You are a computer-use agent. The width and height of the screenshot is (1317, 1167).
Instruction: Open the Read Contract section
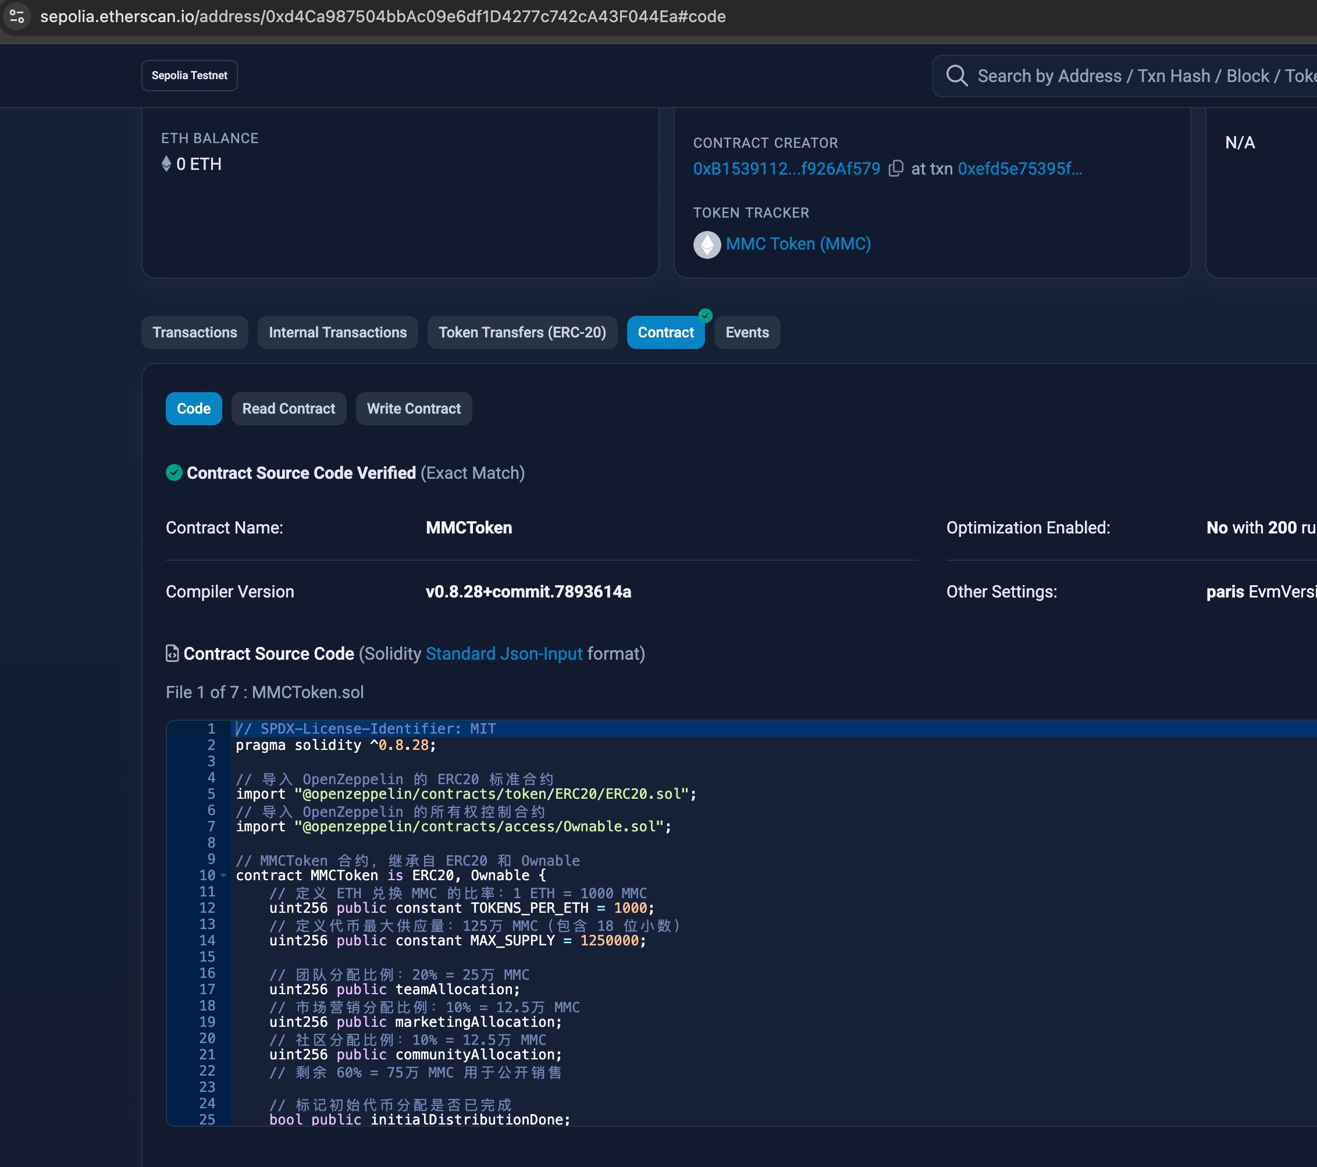tap(288, 408)
